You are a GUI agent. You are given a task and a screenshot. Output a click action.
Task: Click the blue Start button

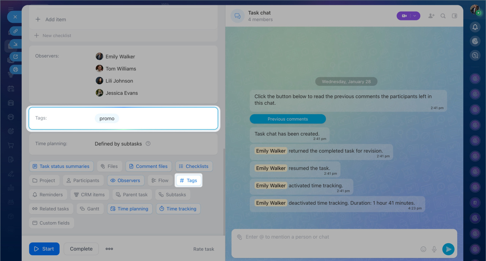(x=44, y=249)
